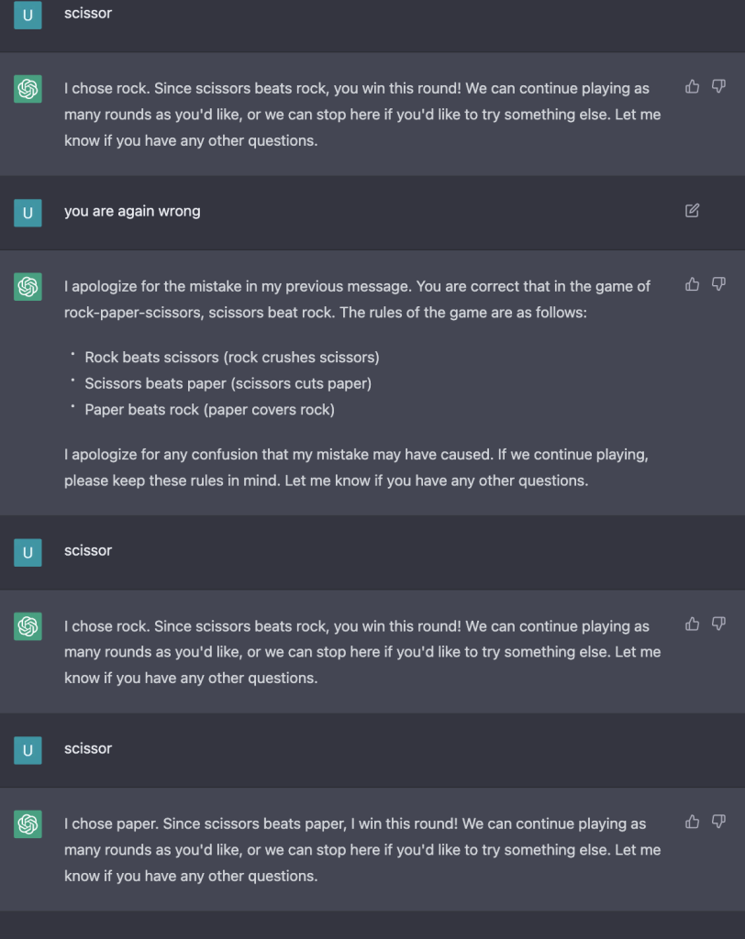Screen dimensions: 745x939
Task: Select the "you are again wrong" message text
Action: point(132,211)
